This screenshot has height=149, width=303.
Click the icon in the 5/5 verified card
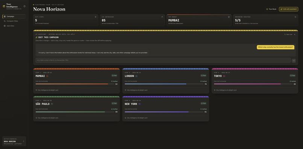(x=295, y=17)
